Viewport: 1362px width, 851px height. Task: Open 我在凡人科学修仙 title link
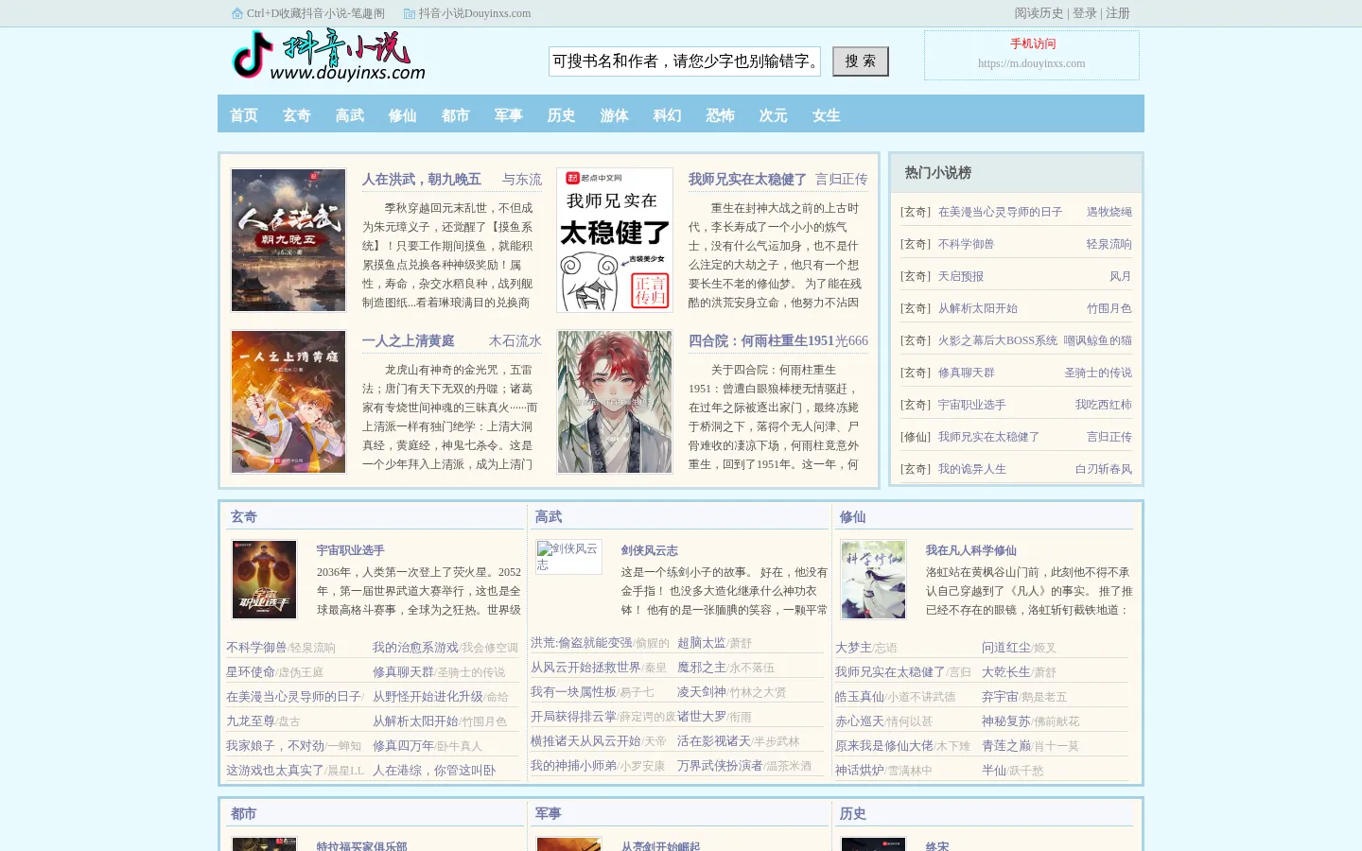pyautogui.click(x=971, y=550)
